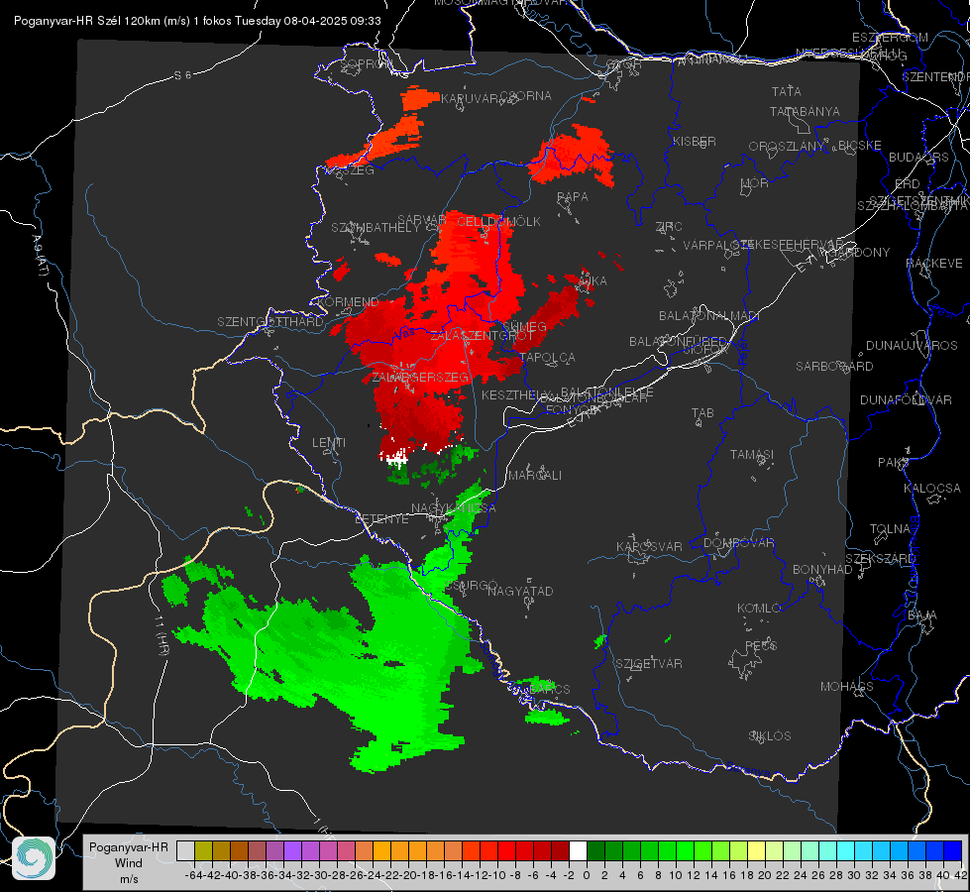Click the TAB city label
970x892 pixels.
point(702,413)
